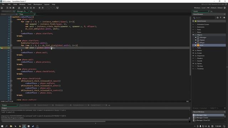Close the Step event tab

click(x=34, y=14)
